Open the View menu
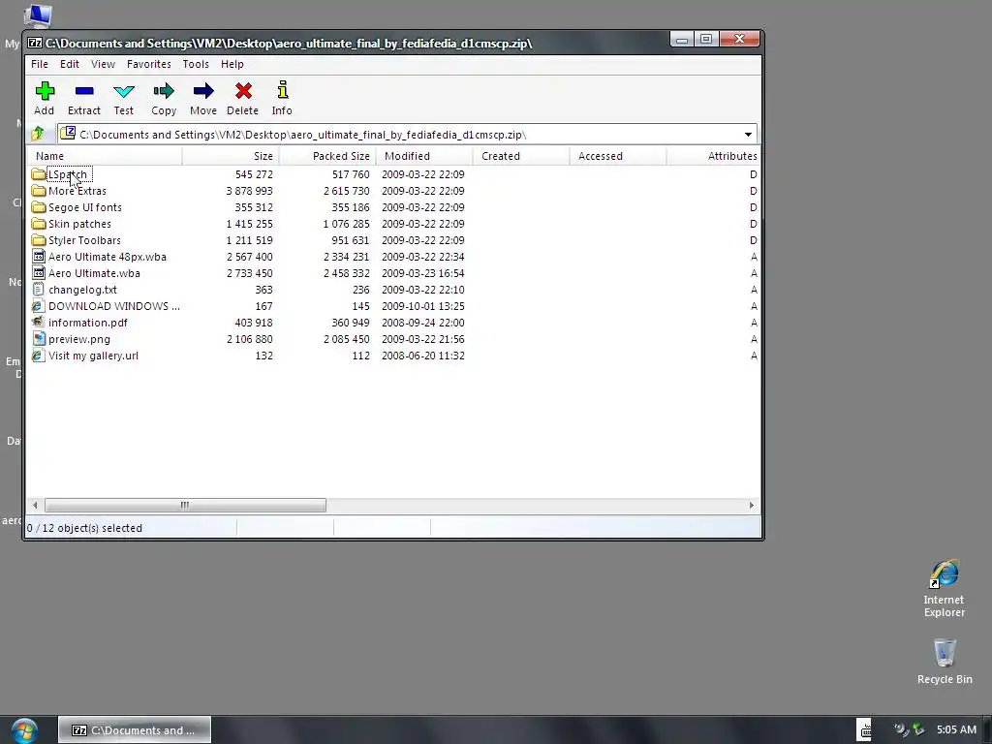 click(x=103, y=64)
